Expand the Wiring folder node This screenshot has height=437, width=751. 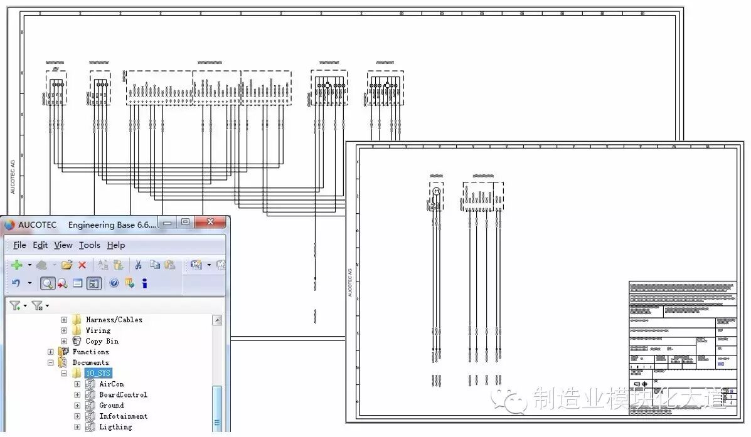click(x=64, y=330)
